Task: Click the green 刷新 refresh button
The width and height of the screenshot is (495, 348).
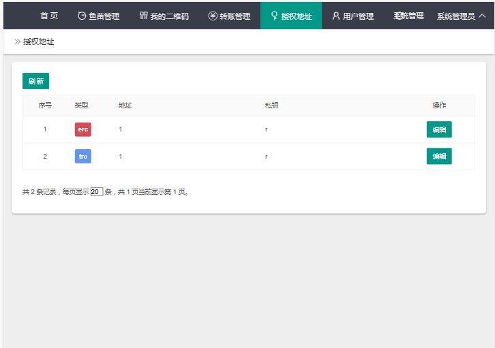Action: (x=35, y=81)
